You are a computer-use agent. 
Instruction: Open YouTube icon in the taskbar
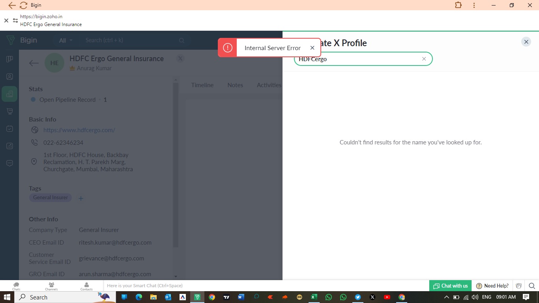click(387, 297)
